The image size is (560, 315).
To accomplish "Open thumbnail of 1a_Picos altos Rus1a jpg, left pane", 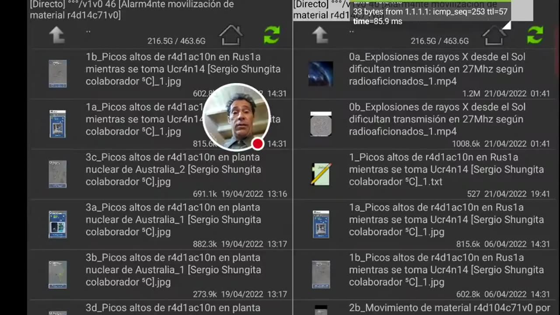I will tap(58, 124).
